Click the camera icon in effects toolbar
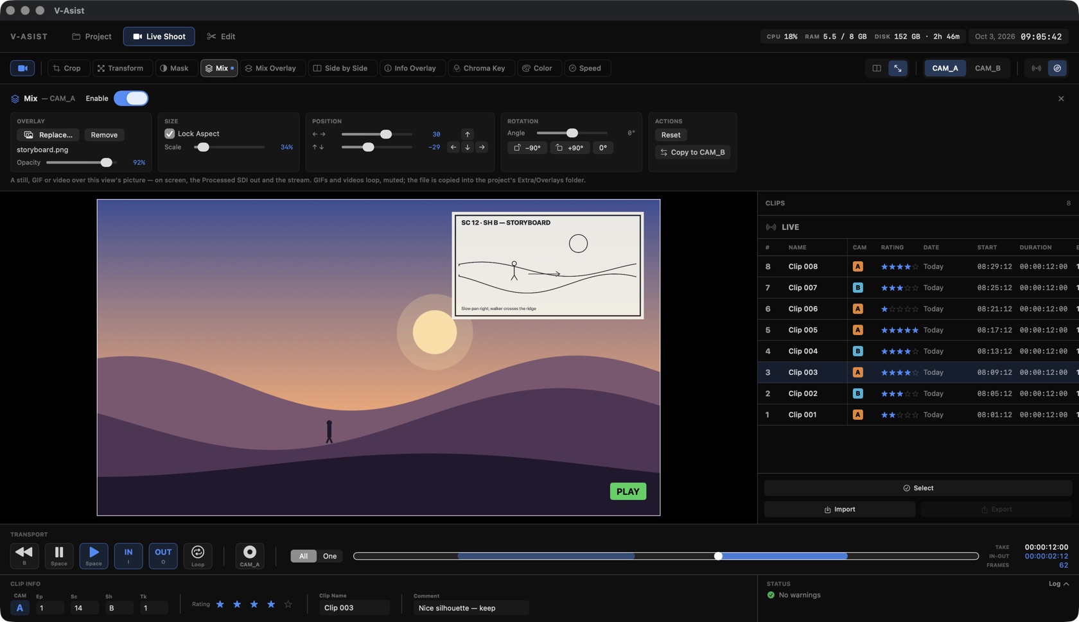Viewport: 1079px width, 622px height. tap(22, 68)
